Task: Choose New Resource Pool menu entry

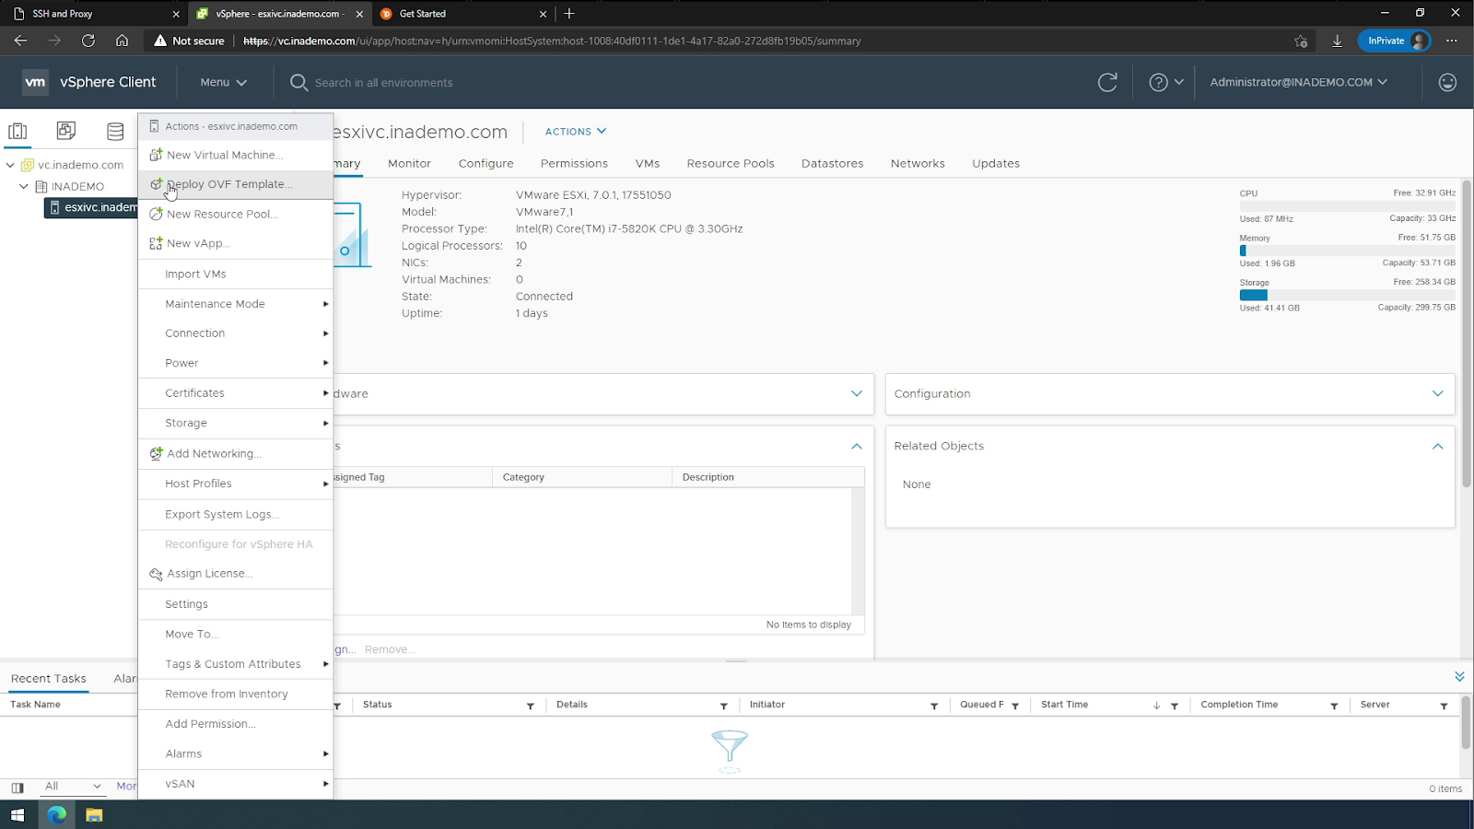Action: click(236, 214)
